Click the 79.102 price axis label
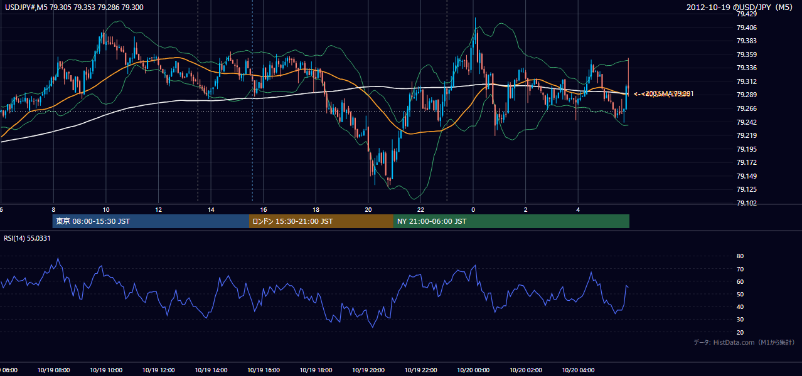This screenshot has height=376, width=802. pos(746,203)
